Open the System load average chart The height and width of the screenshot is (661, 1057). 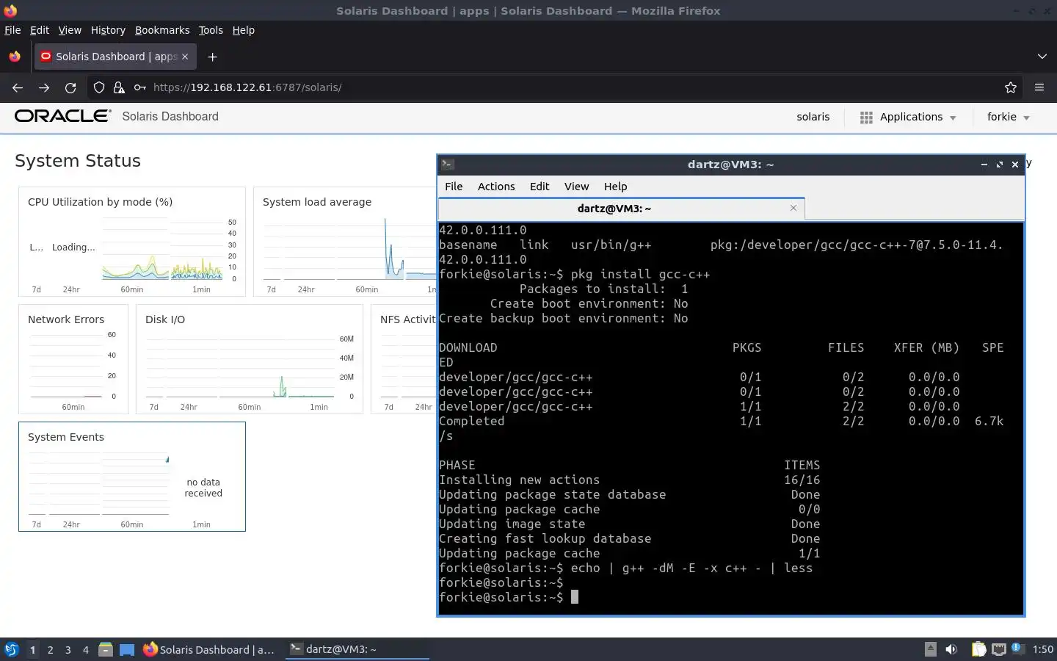tap(345, 242)
